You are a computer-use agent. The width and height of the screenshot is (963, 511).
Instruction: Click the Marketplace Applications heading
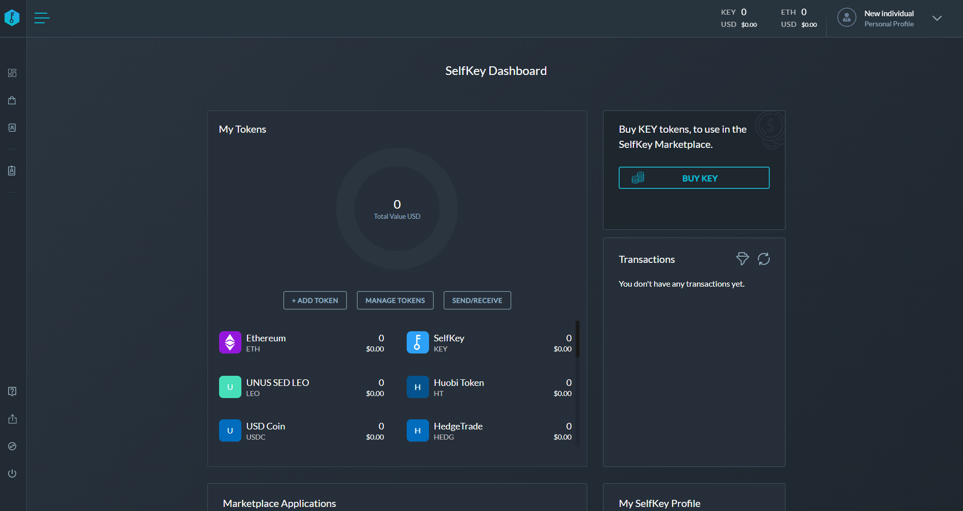[x=279, y=503]
